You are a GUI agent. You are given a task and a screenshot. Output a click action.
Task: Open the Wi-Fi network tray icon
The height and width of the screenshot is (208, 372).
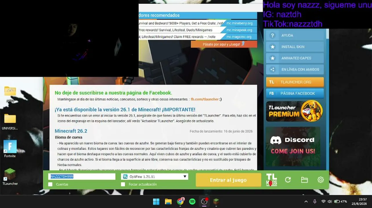323,201
